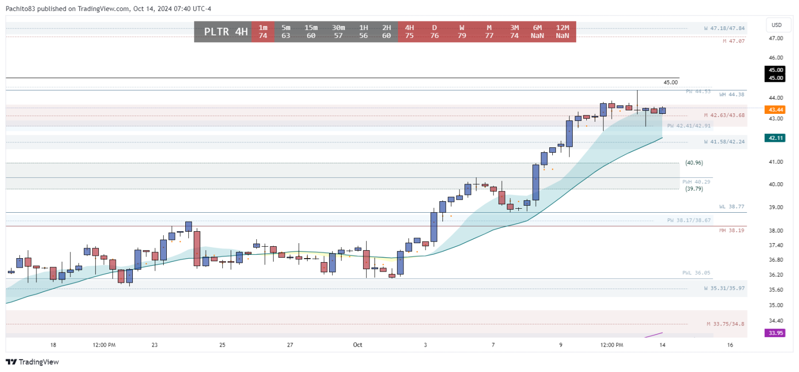The image size is (799, 372).
Task: Click the W 41.58/42.24 level label
Action: [x=724, y=142]
